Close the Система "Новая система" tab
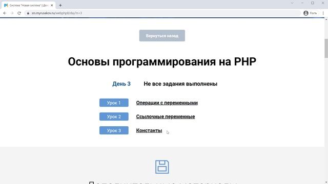 click(52, 6)
